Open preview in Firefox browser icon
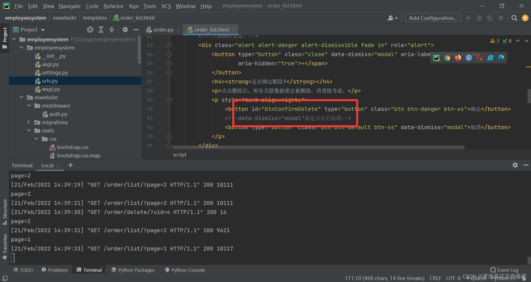Screen dimensions: 531x282 [458, 58]
